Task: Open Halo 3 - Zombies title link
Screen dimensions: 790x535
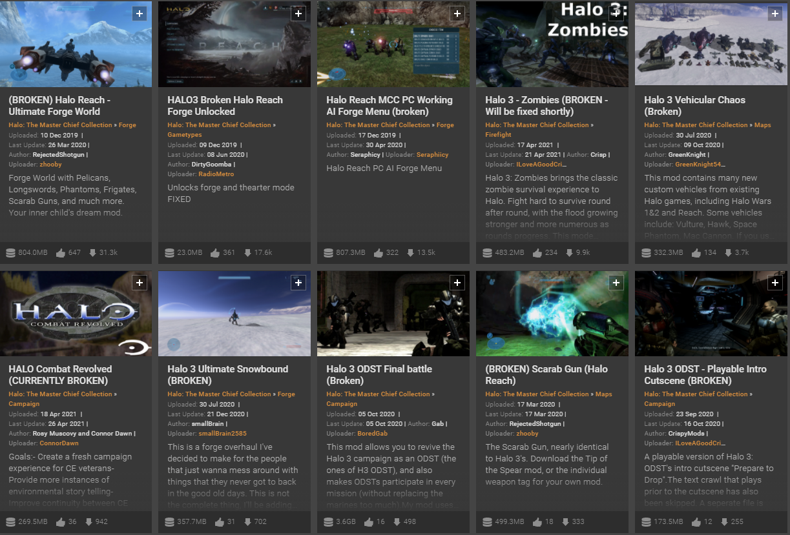Action: coord(546,106)
